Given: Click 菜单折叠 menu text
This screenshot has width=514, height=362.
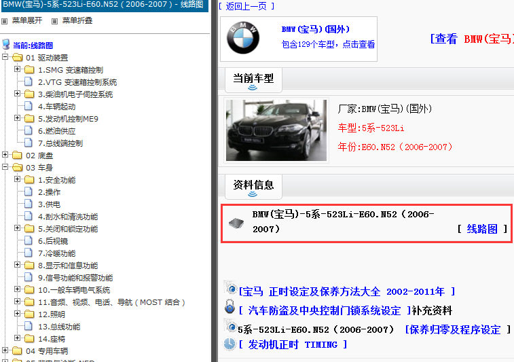Looking at the screenshot, I should click(77, 20).
